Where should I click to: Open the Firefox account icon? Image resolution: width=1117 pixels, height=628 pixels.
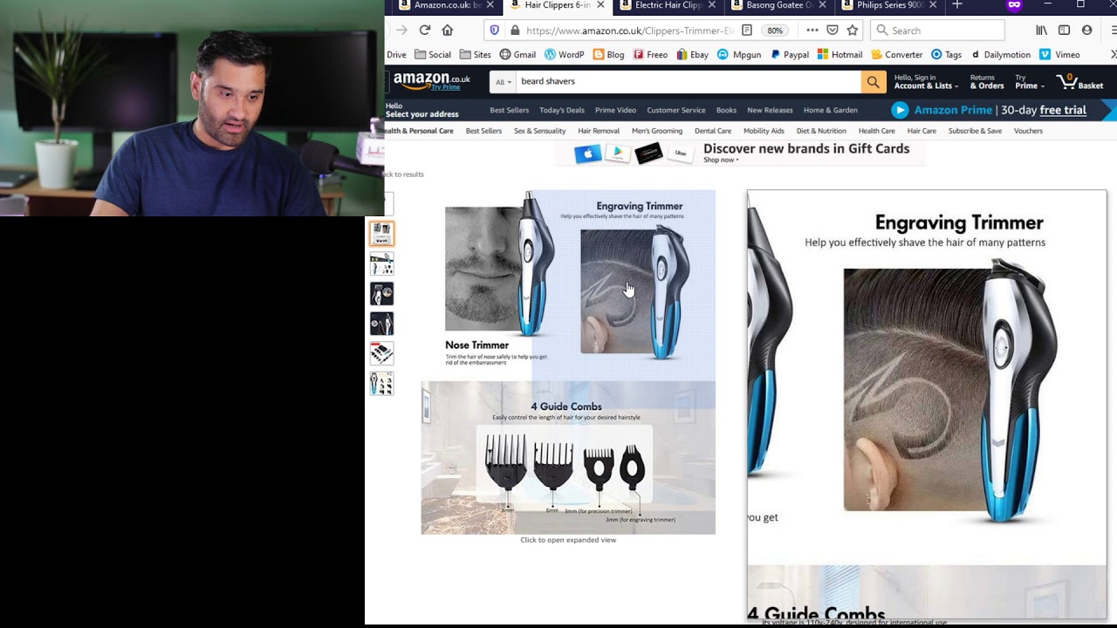1086,30
